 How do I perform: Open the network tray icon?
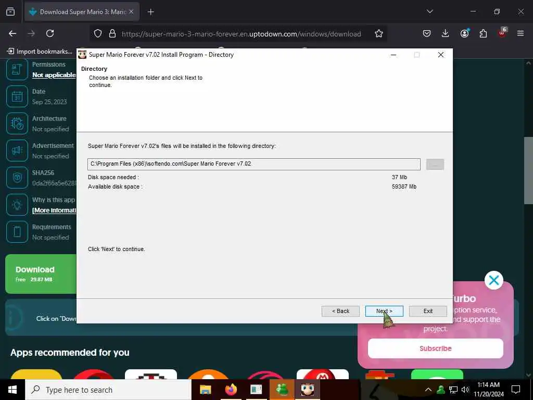tap(453, 390)
